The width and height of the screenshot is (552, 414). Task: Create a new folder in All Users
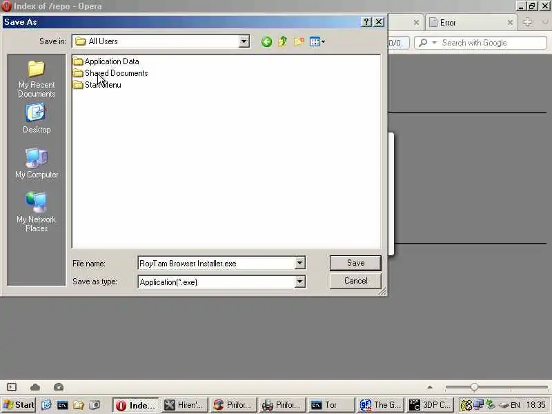coord(299,42)
